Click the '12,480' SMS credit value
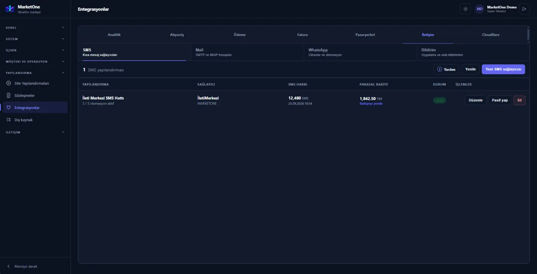The height and width of the screenshot is (274, 537). 295,98
